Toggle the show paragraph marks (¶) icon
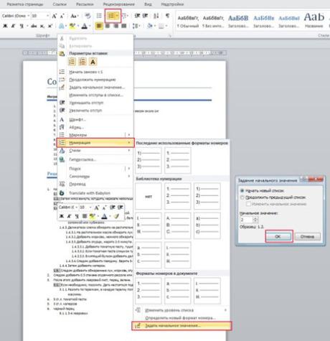 [167, 16]
